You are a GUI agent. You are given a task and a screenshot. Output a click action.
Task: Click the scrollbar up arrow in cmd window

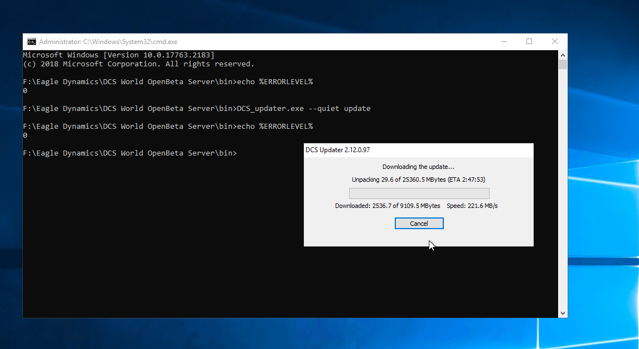(563, 55)
